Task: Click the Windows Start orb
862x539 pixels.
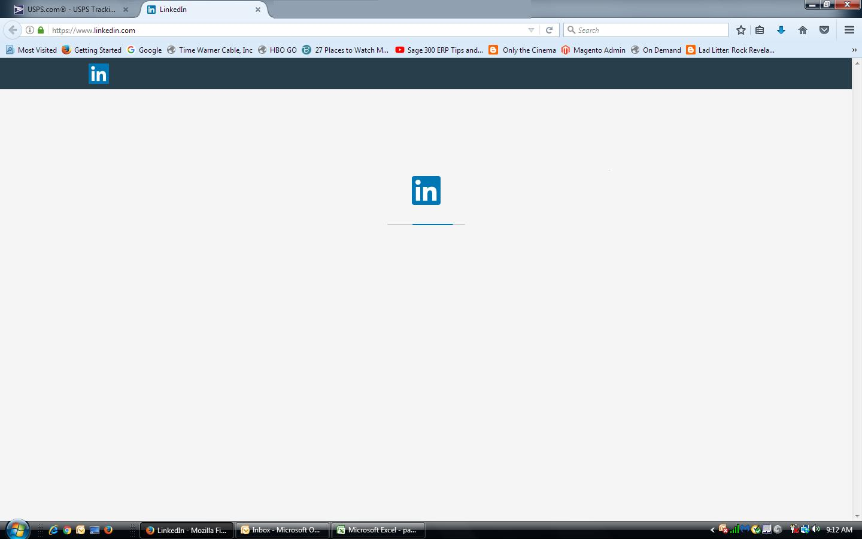Action: click(17, 529)
